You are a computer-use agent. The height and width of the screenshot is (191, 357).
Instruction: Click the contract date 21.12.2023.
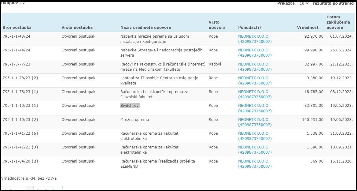[341, 64]
